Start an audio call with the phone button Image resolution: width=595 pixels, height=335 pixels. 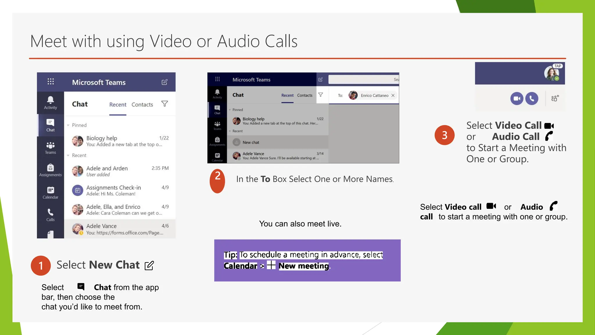tap(532, 99)
